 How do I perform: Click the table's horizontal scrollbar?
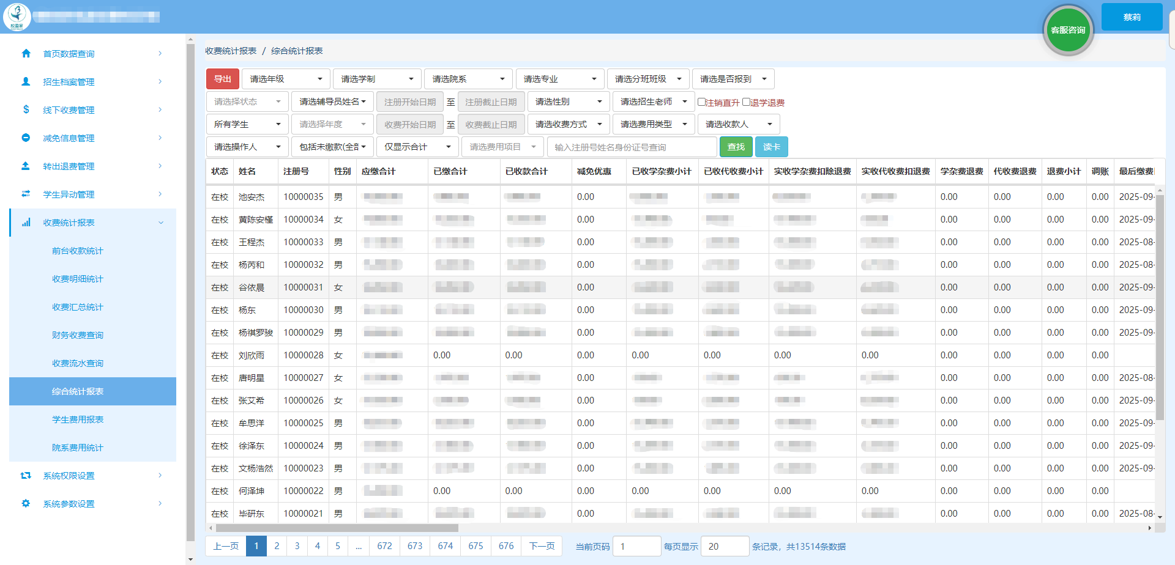pos(337,528)
